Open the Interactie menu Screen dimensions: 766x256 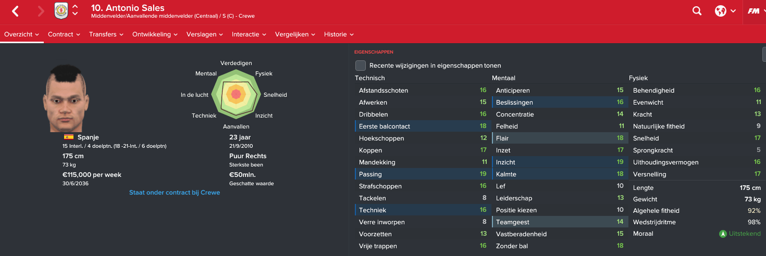pyautogui.click(x=249, y=34)
